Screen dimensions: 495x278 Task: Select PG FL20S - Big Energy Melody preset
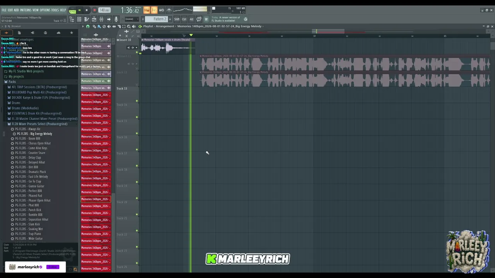click(x=34, y=134)
